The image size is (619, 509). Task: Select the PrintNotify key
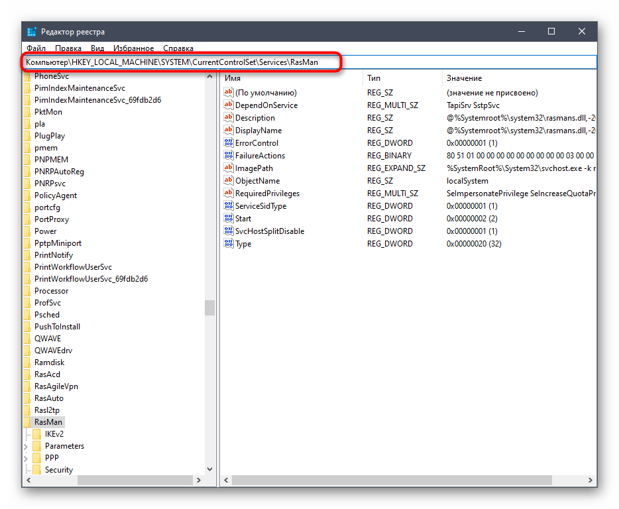[x=54, y=255]
